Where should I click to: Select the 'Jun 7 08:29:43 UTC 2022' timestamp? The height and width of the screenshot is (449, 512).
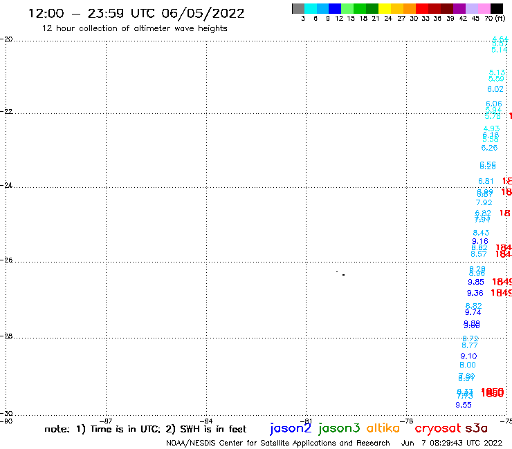click(452, 443)
